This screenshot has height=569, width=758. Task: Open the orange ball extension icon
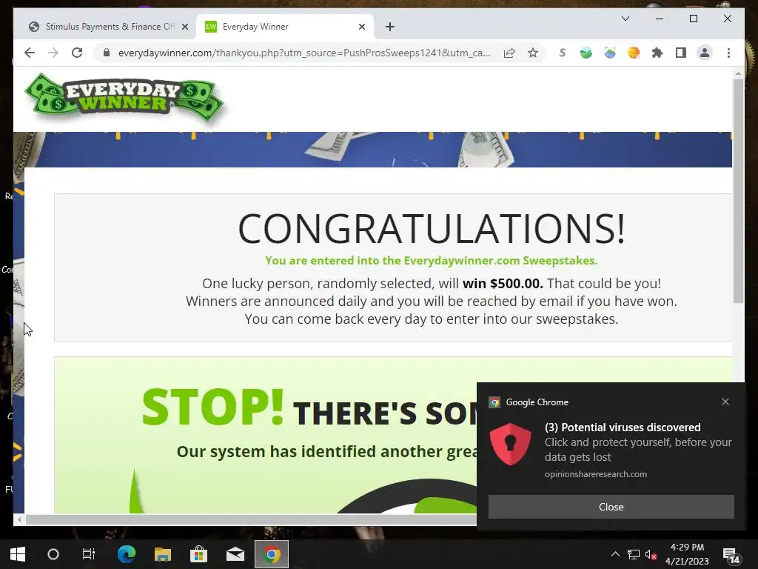click(x=634, y=53)
